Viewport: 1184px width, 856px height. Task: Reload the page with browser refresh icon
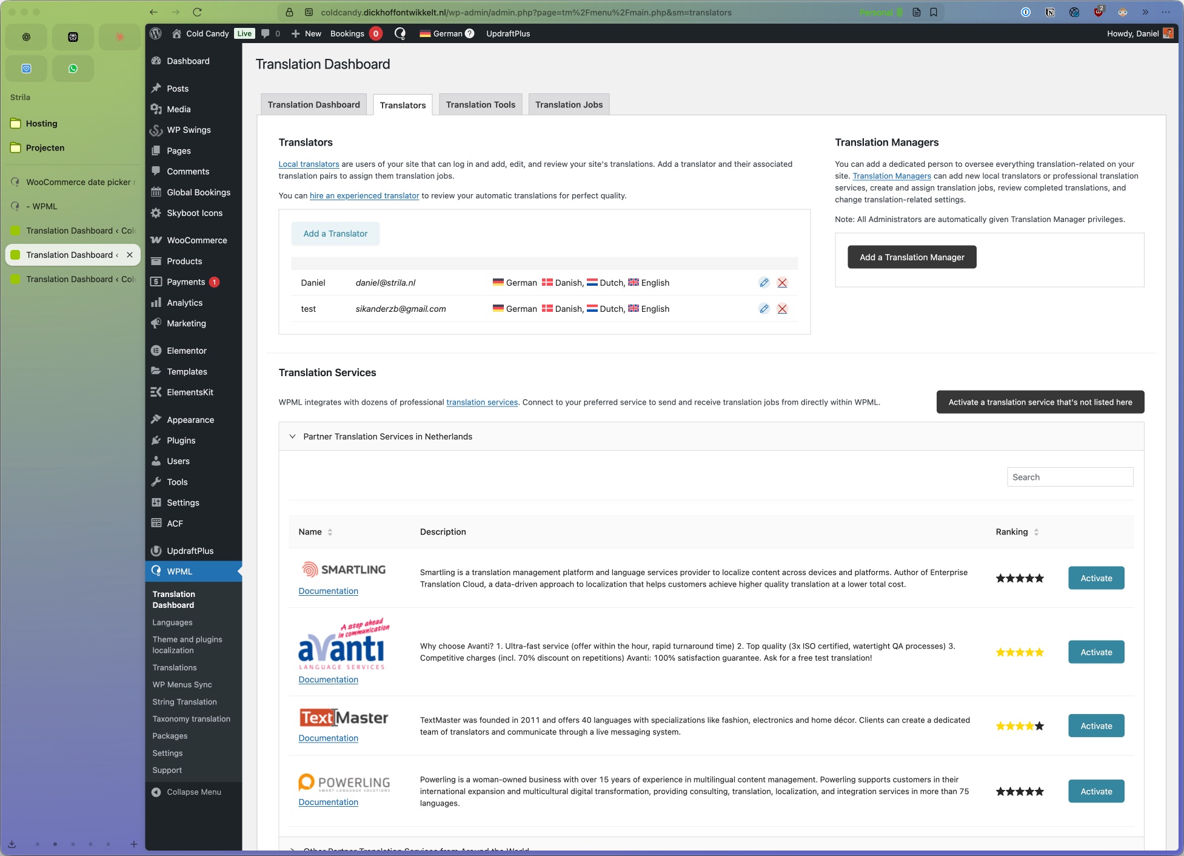(197, 12)
